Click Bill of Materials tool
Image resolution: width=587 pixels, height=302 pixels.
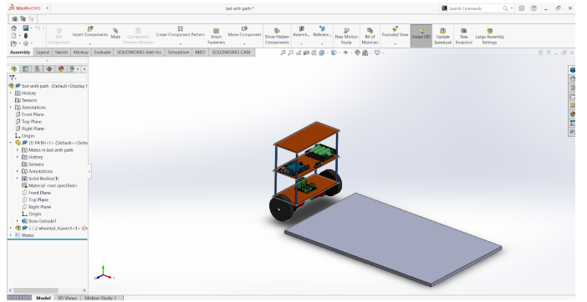[370, 36]
